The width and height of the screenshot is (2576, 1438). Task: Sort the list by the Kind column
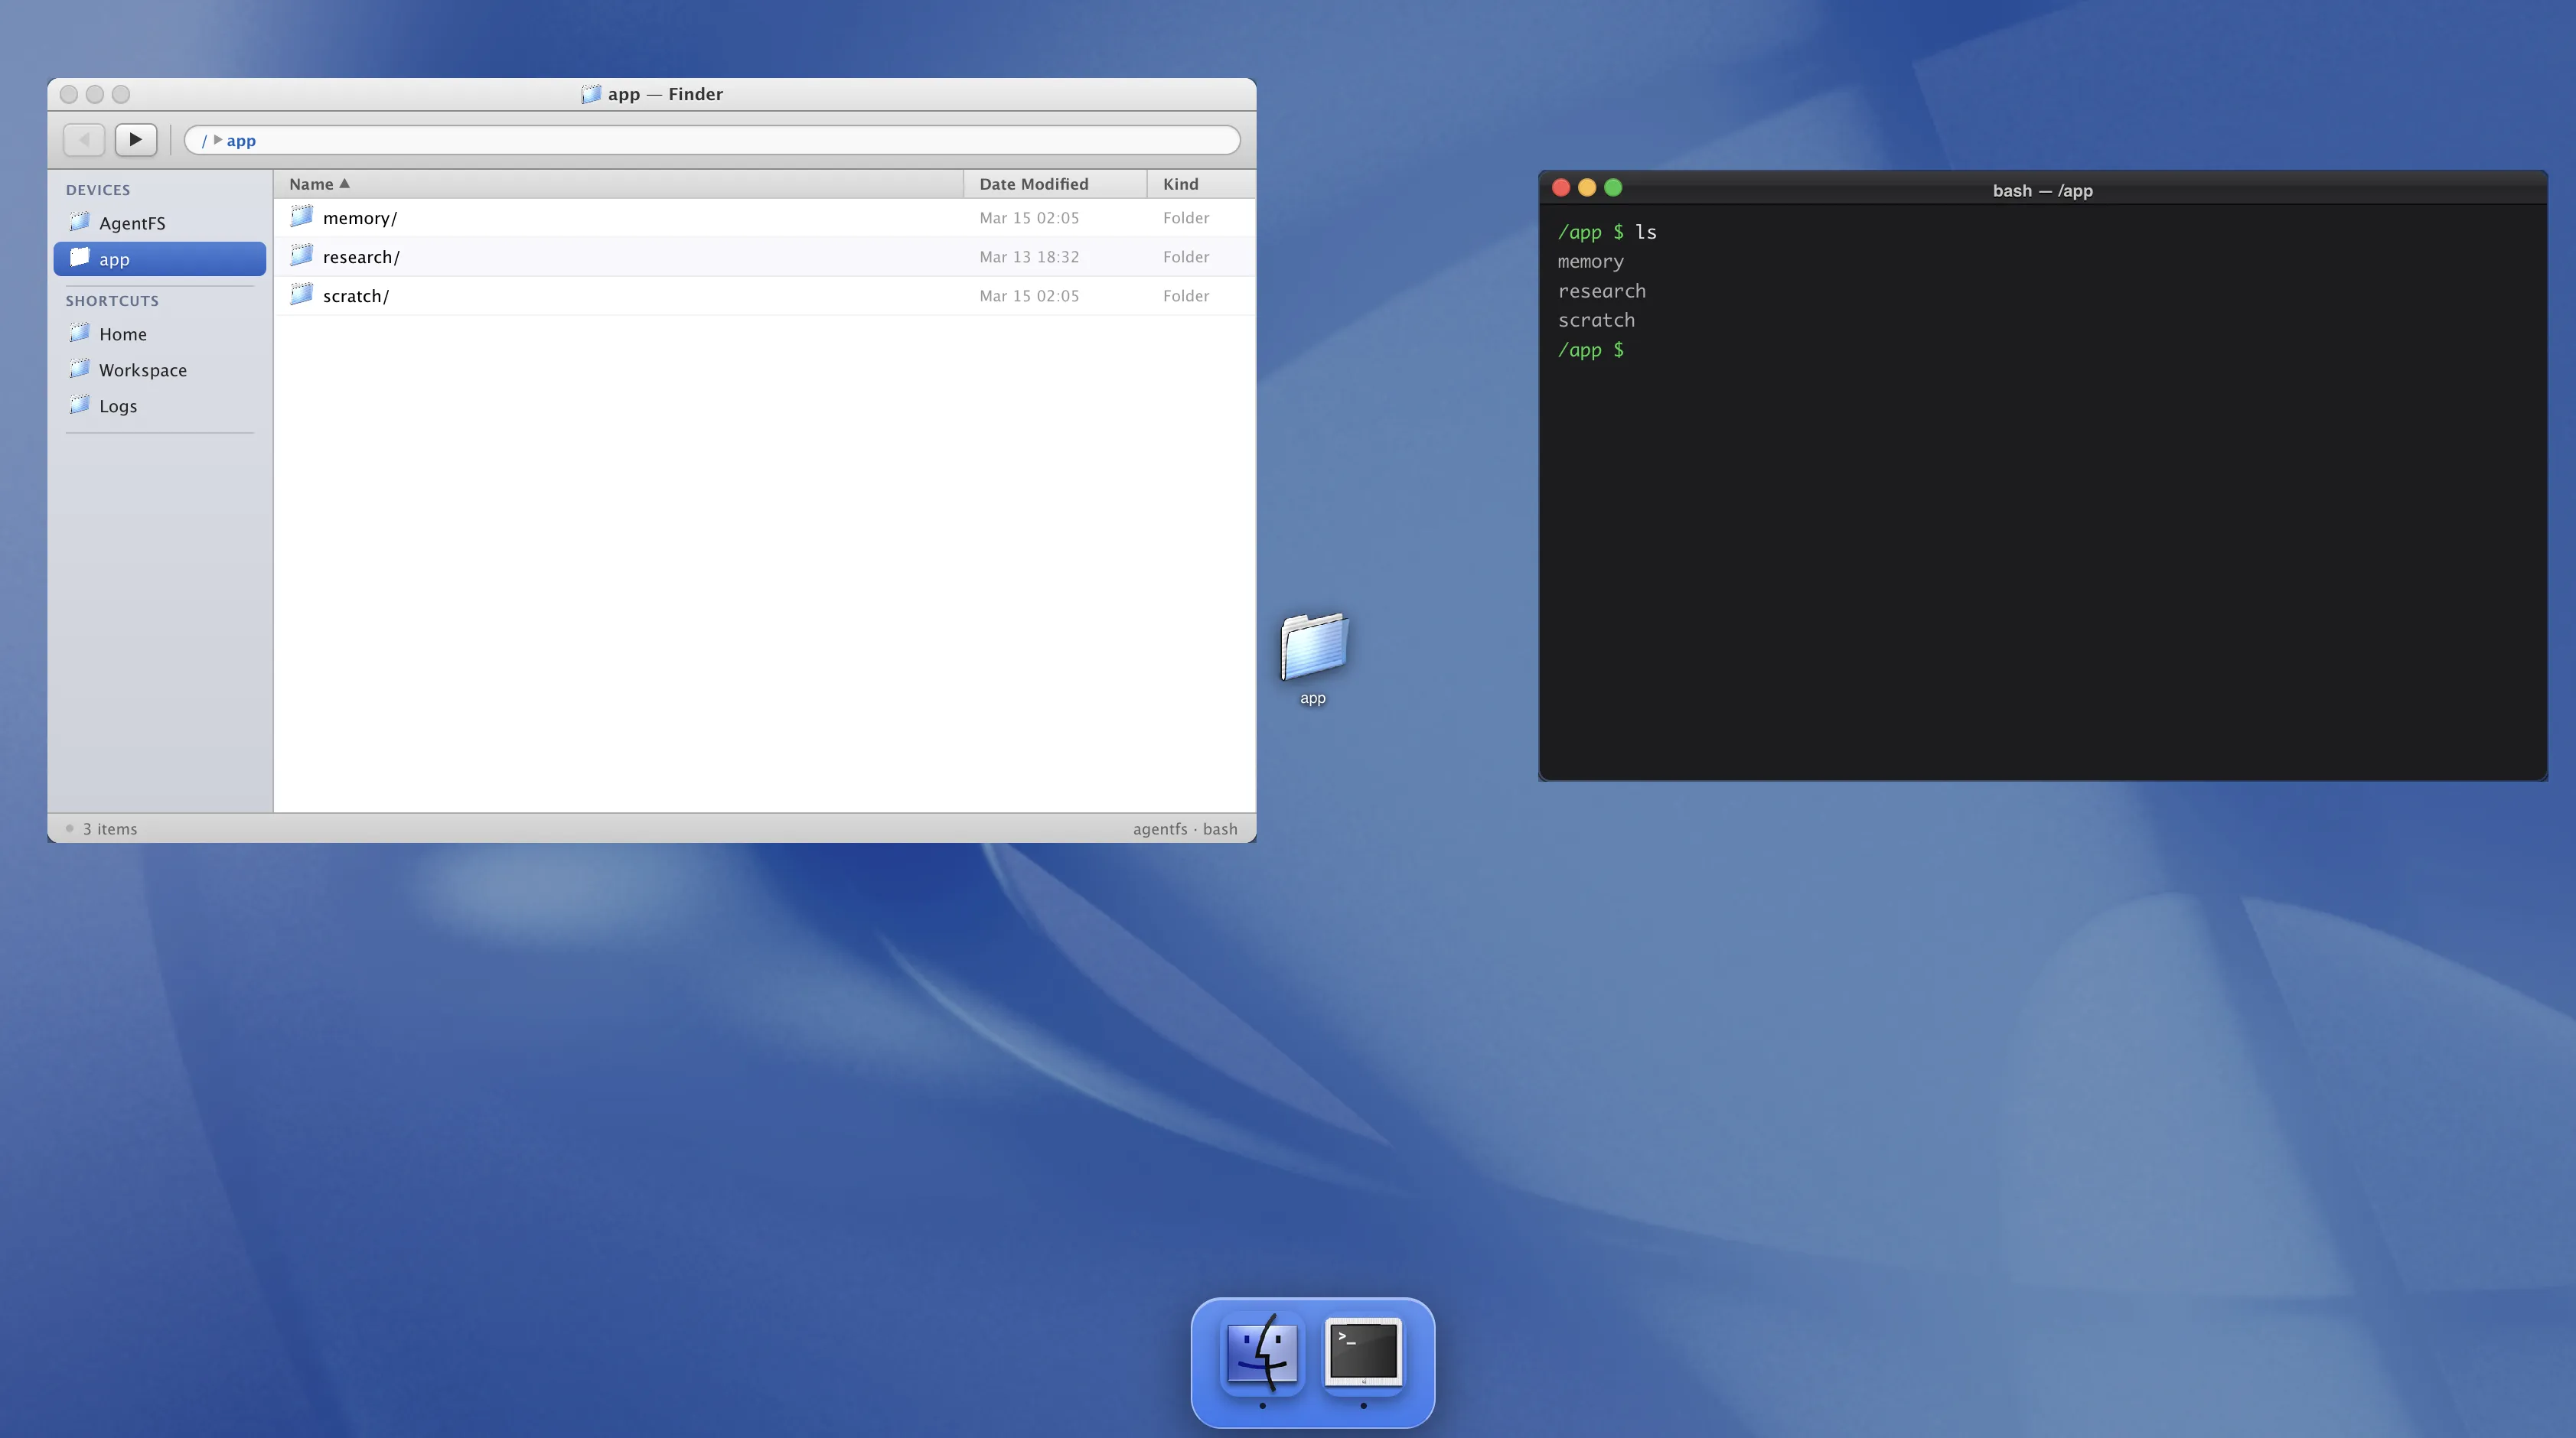1180,184
